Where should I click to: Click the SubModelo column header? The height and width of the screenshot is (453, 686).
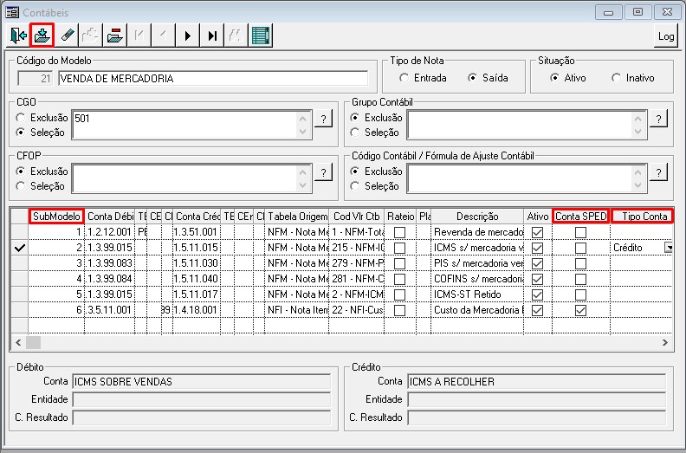pyautogui.click(x=56, y=217)
